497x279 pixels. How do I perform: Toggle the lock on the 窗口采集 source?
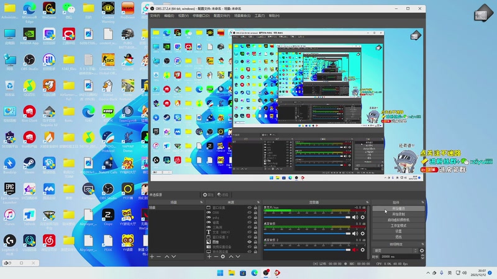tap(255, 208)
